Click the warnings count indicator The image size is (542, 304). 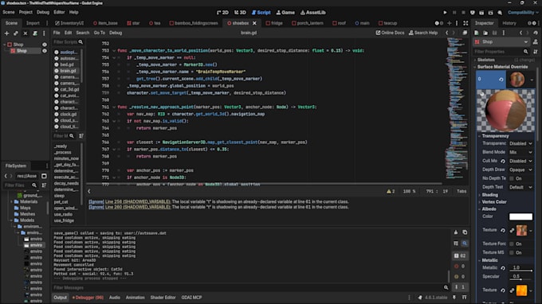[x=391, y=191]
